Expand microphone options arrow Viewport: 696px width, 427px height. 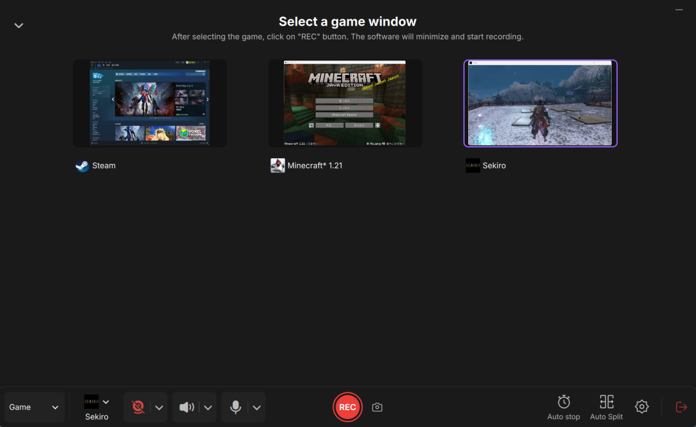point(257,407)
